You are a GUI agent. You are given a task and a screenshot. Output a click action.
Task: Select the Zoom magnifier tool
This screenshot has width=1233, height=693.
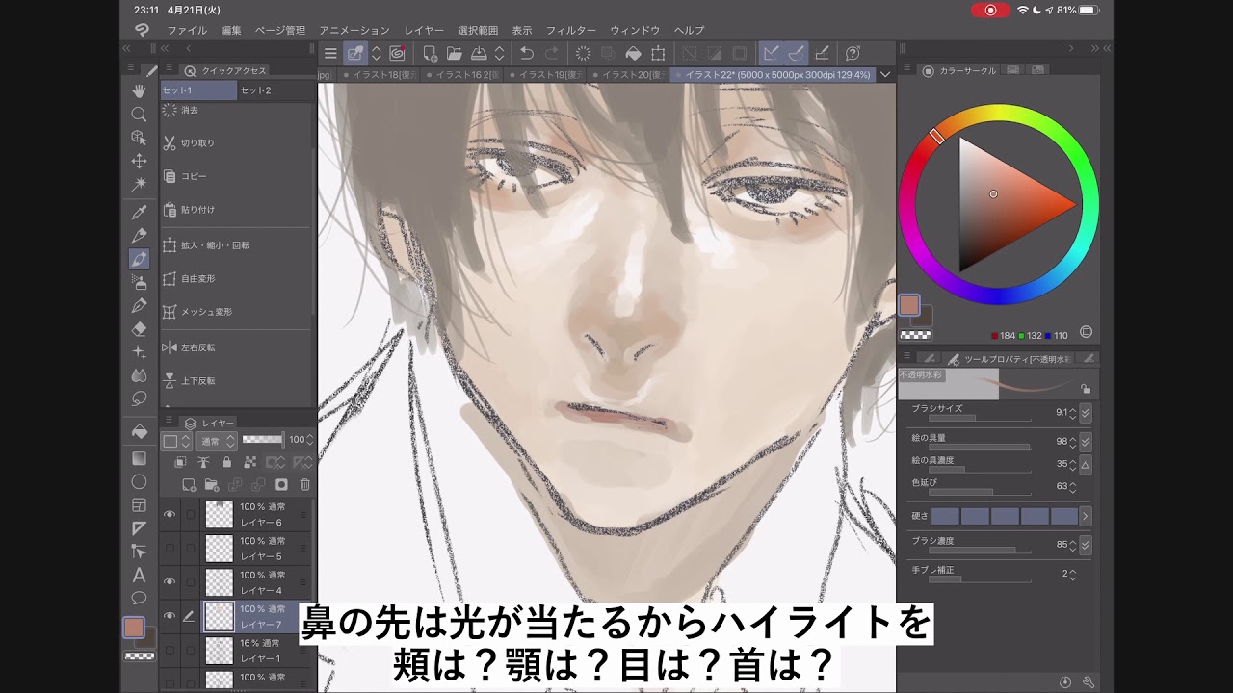pos(139,115)
